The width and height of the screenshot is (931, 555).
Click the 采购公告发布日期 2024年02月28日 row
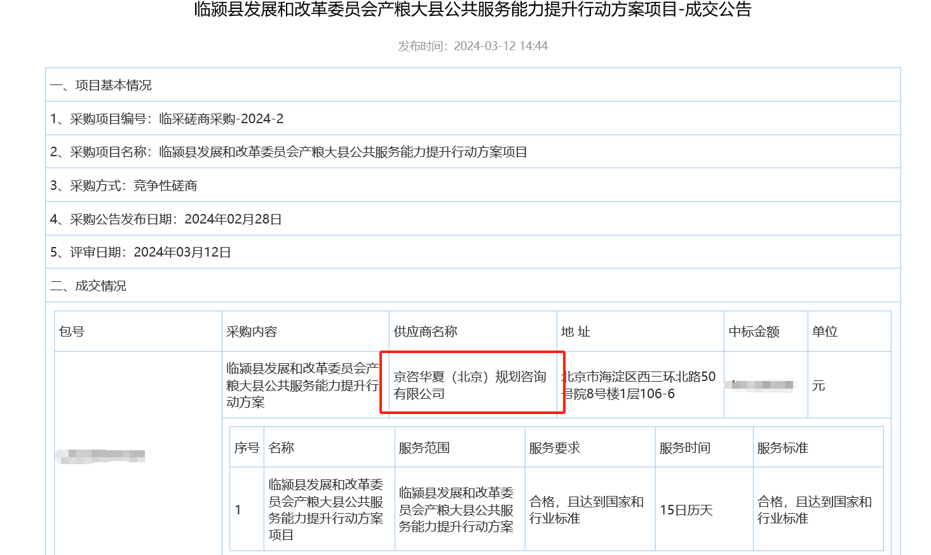click(473, 218)
